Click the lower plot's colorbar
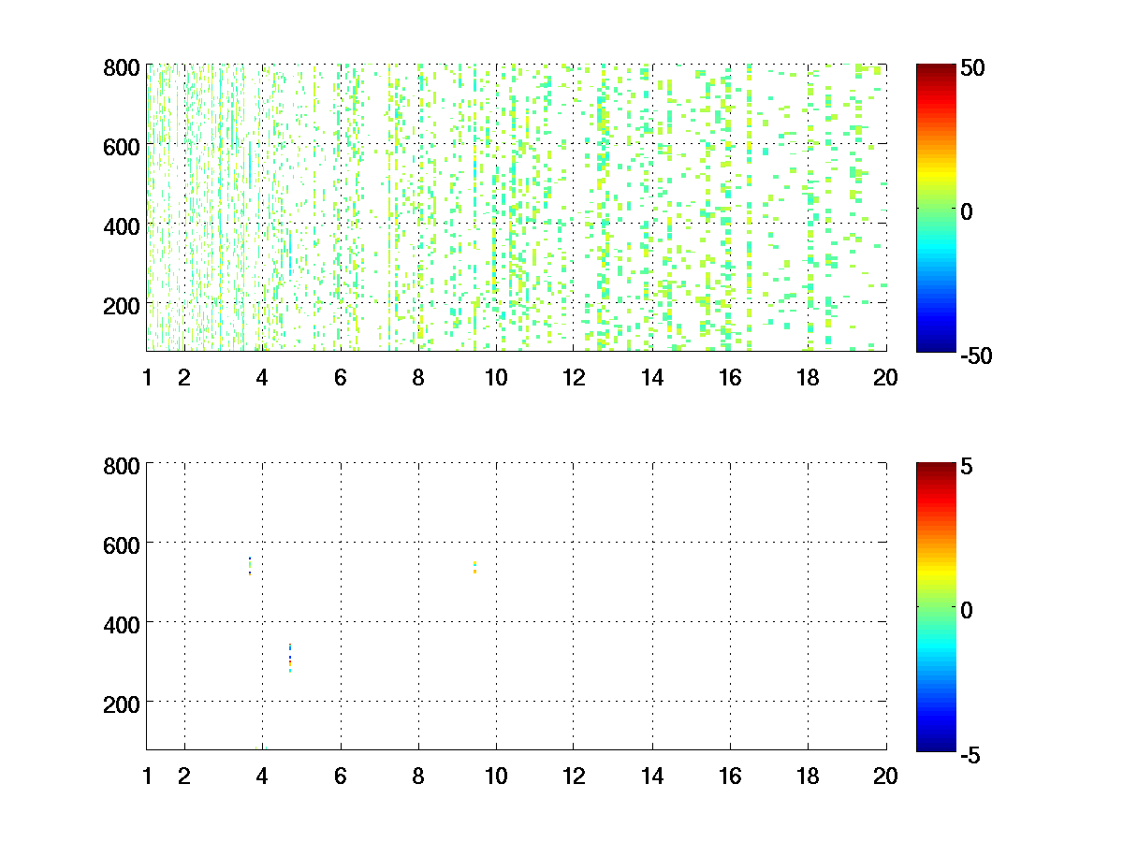This screenshot has width=1123, height=842. [x=935, y=606]
